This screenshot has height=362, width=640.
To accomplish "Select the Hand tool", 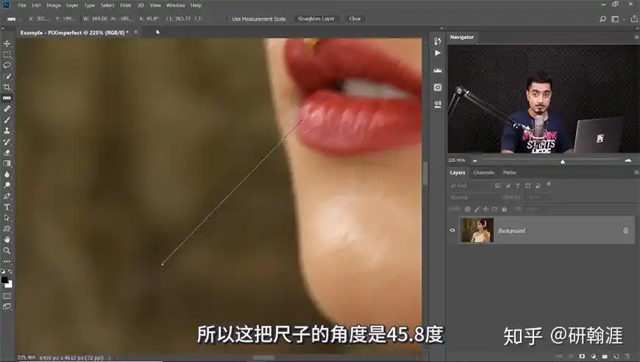I will [x=7, y=240].
